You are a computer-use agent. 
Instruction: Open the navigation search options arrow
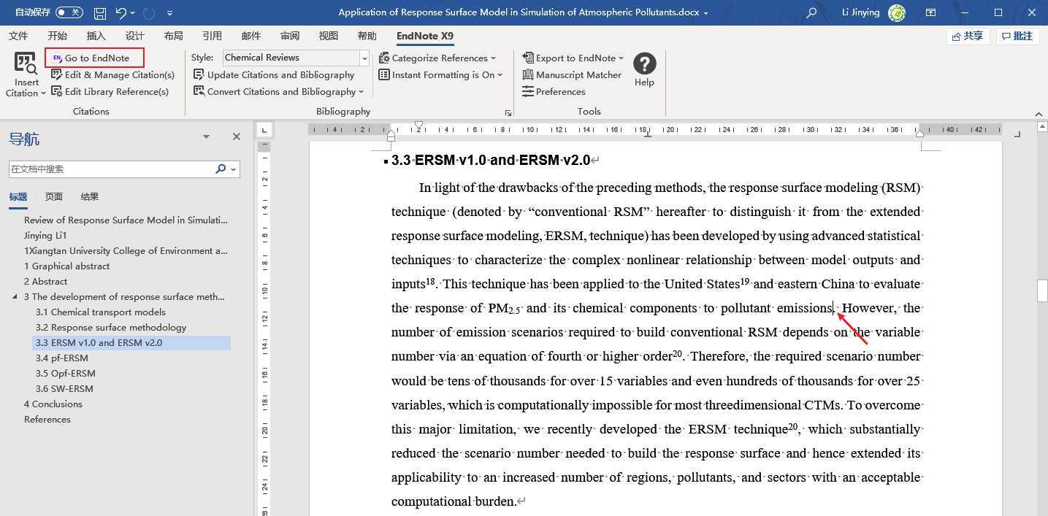[234, 169]
